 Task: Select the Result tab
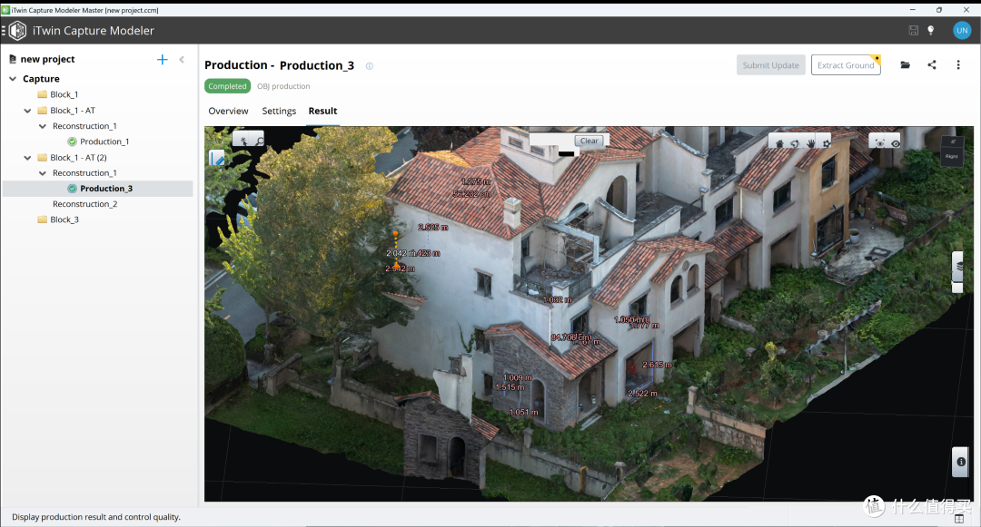coord(322,112)
